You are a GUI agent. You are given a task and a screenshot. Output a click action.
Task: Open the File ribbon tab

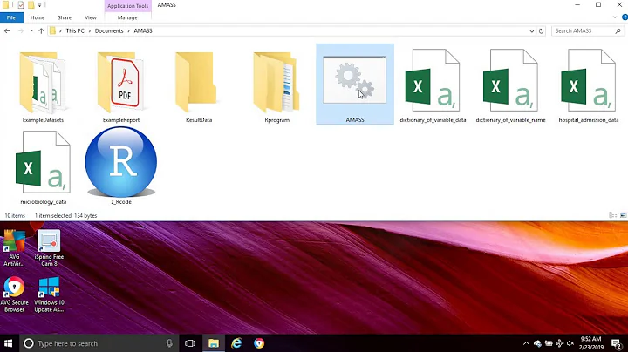[x=11, y=17]
